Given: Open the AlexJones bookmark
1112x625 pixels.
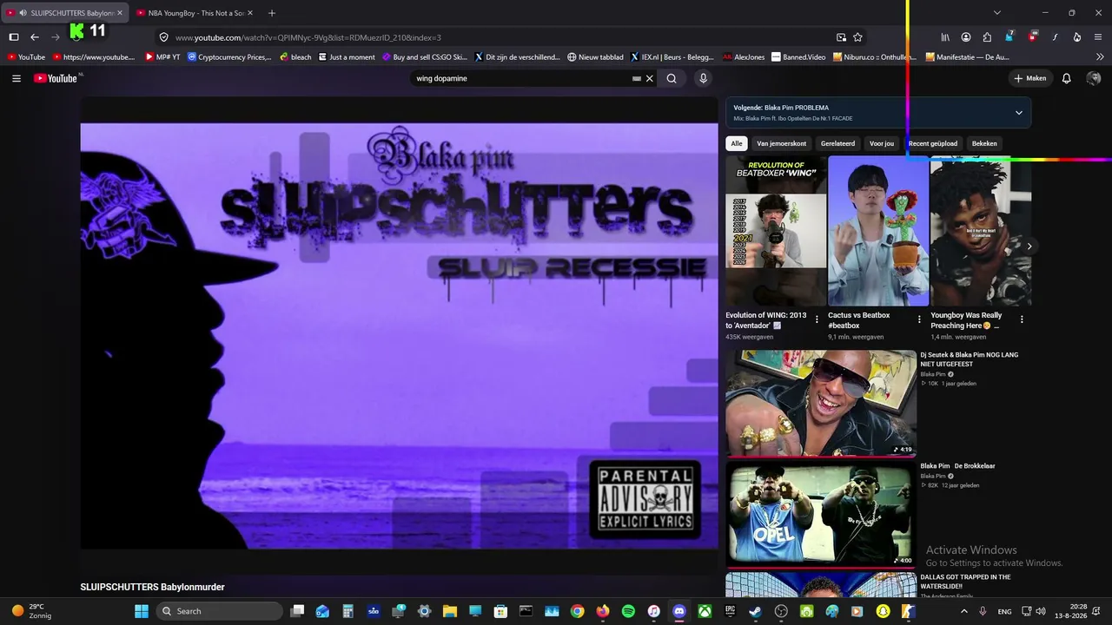Looking at the screenshot, I should [744, 57].
